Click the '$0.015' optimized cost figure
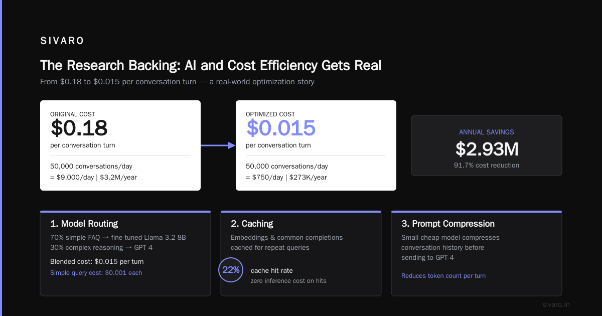Viewport: 602px width, 316px height. (x=280, y=128)
